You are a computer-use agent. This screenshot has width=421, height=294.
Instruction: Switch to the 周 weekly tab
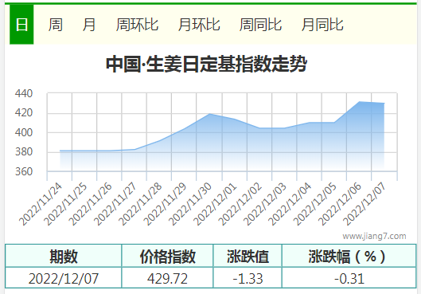tap(55, 25)
